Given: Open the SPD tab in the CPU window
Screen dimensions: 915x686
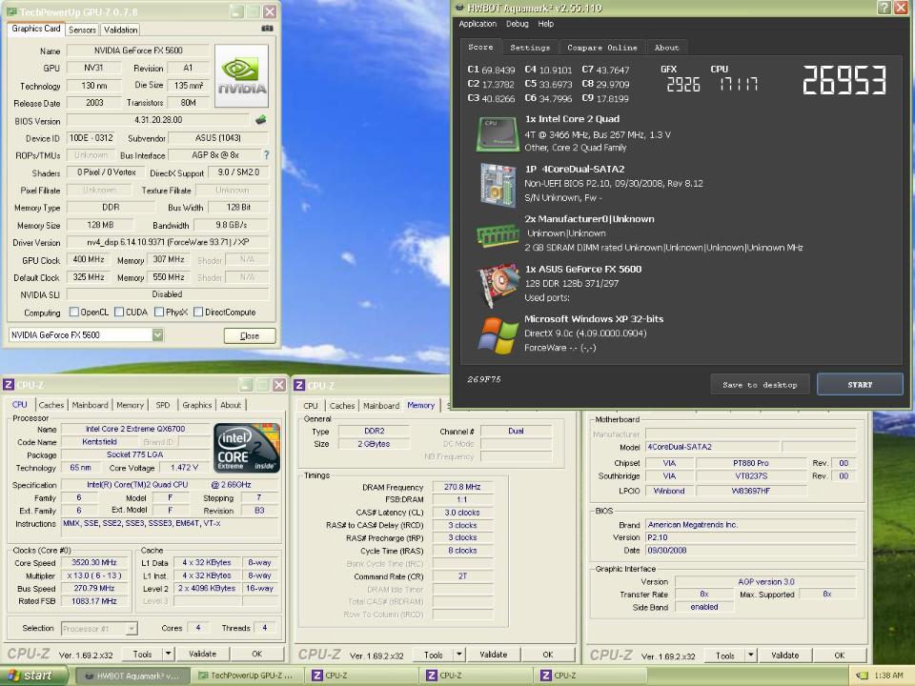Looking at the screenshot, I should coord(163,405).
